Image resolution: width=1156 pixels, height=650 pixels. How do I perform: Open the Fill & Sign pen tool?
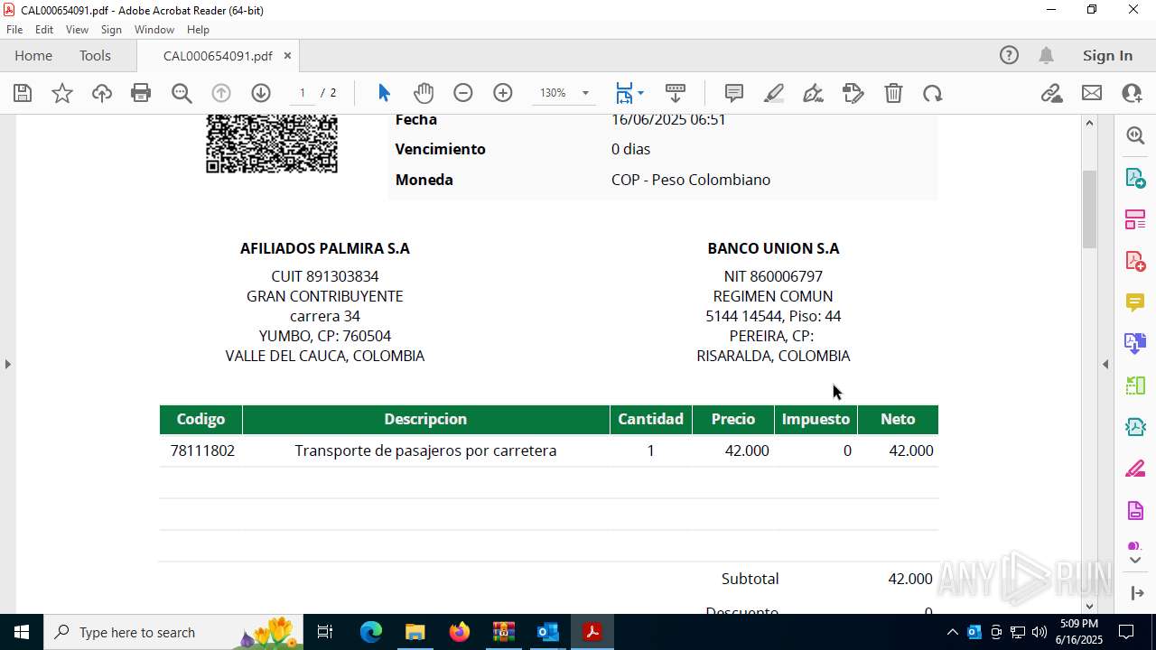(x=813, y=93)
